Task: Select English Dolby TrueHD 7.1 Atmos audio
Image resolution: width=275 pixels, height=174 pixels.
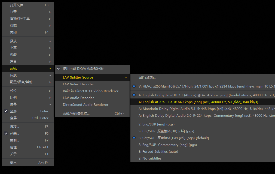Action: point(203,95)
